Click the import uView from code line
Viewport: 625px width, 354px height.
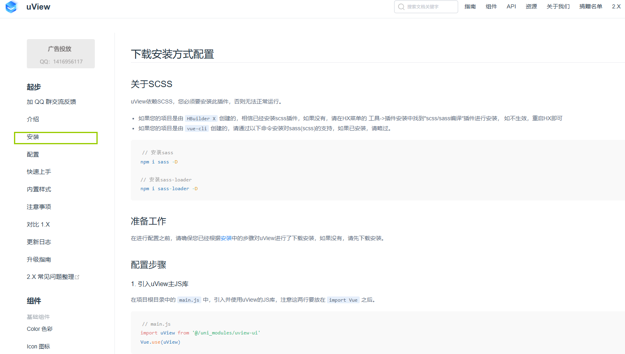click(200, 333)
